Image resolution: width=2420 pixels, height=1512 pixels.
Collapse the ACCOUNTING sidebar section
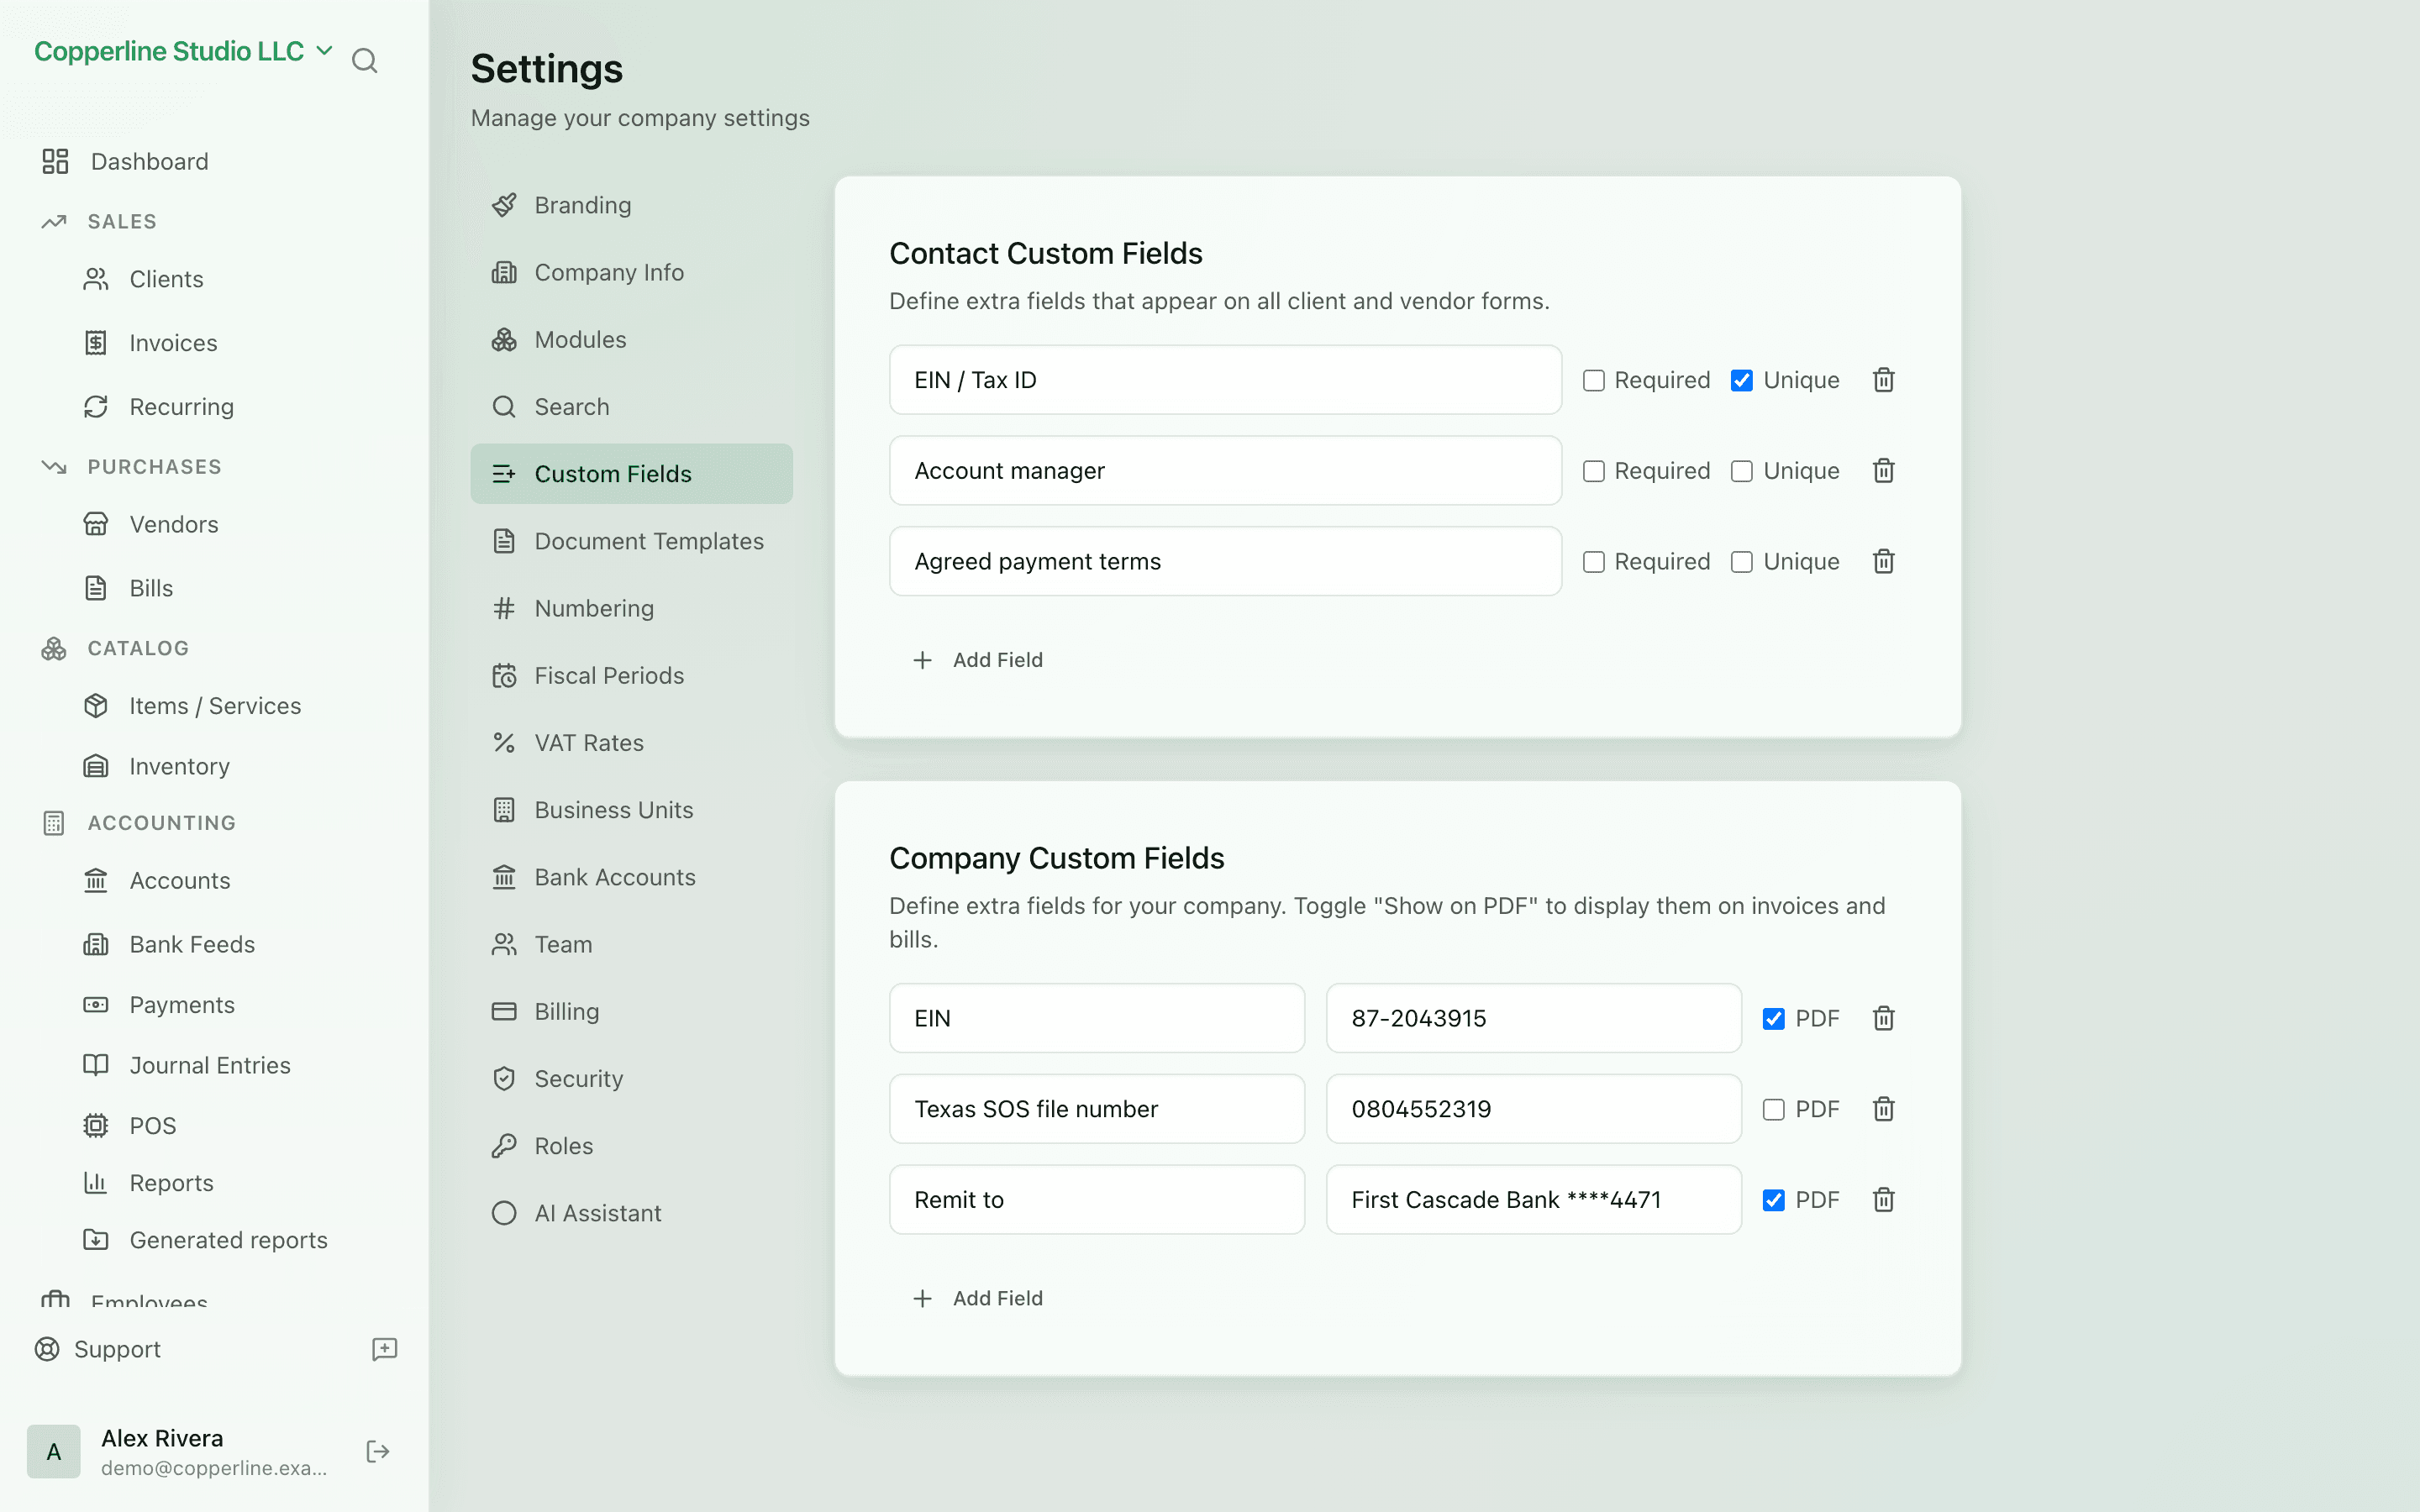click(161, 823)
